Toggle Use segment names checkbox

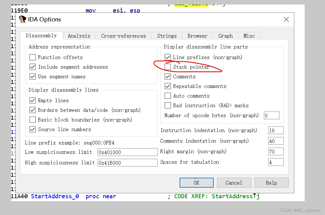tap(33, 76)
